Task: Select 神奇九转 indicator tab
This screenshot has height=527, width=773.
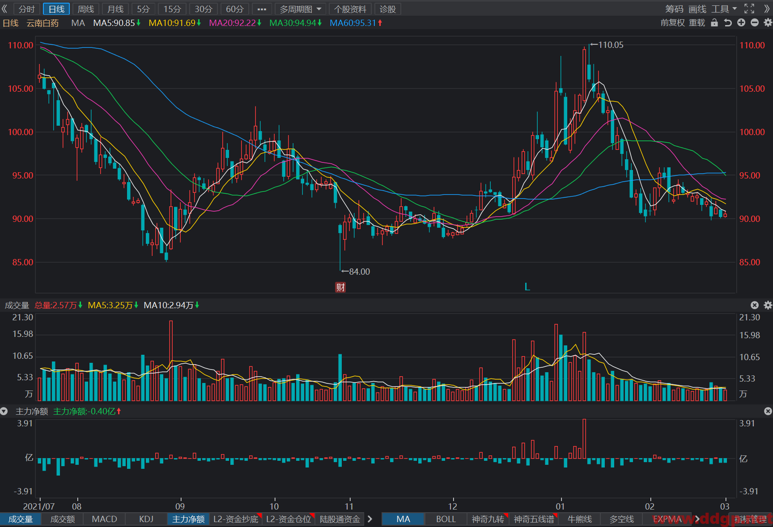Action: tap(488, 519)
